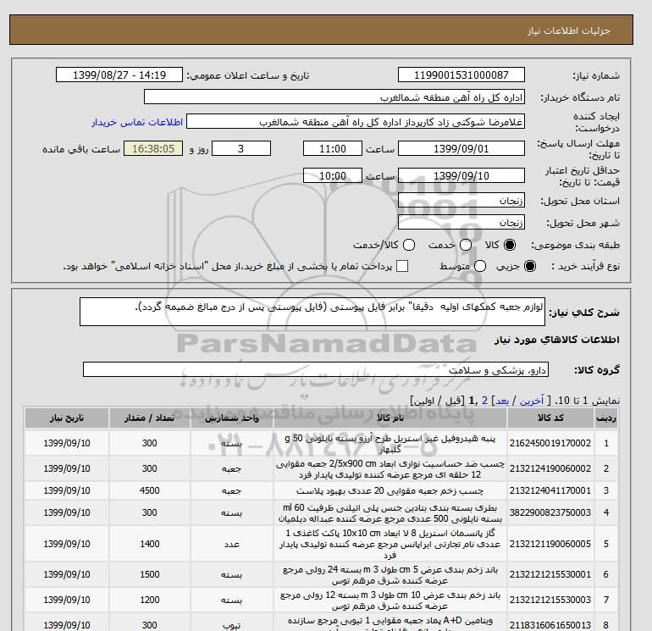Click the price validity time 10:00
652x631 pixels.
pos(333,175)
